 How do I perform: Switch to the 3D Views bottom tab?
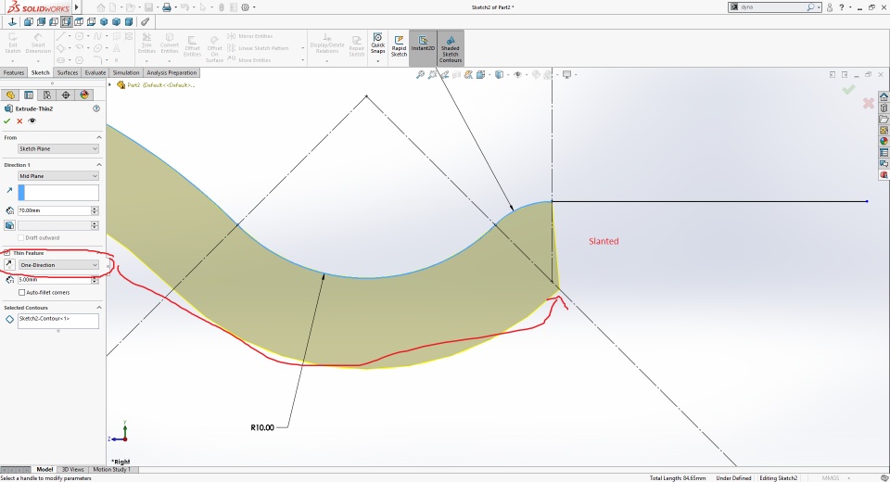72,470
